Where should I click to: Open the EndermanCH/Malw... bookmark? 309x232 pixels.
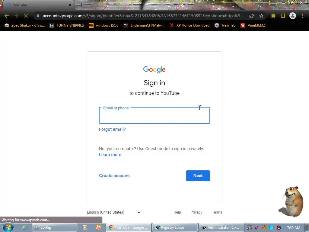144,25
